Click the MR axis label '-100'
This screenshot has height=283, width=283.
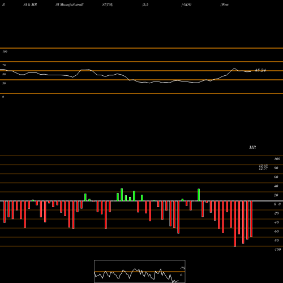click(x=277, y=250)
